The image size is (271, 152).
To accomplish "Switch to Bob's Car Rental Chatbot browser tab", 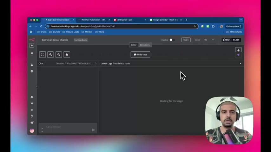I will 58,20.
